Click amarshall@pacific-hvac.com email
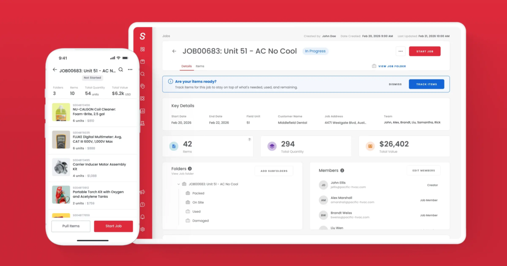 click(352, 202)
